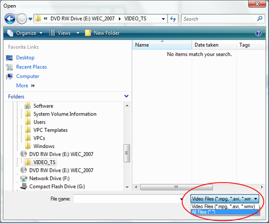Click the Software folder icon
269x223 pixels.
[27, 106]
